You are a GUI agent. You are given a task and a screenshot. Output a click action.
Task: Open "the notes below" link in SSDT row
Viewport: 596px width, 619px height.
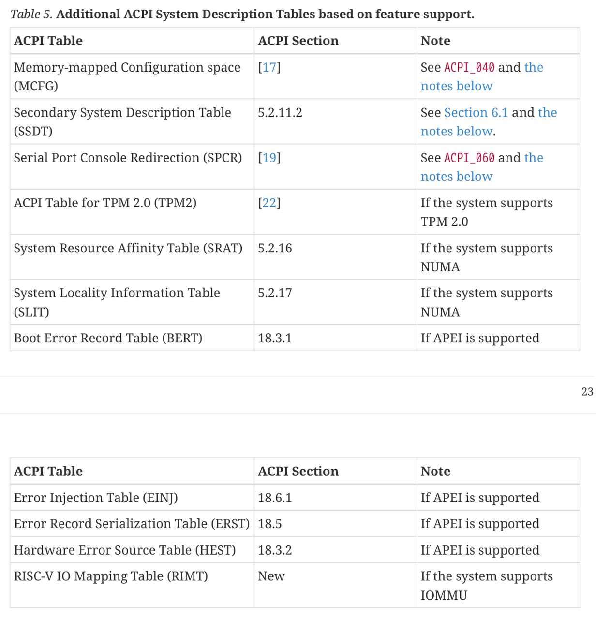[x=456, y=131]
